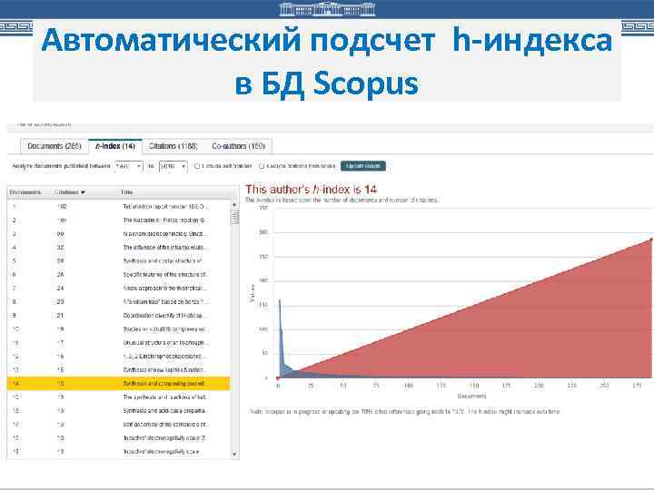Image resolution: width=654 pixels, height=490 pixels.
Task: Click the list scrollbar up arrow
Action: pos(234,204)
